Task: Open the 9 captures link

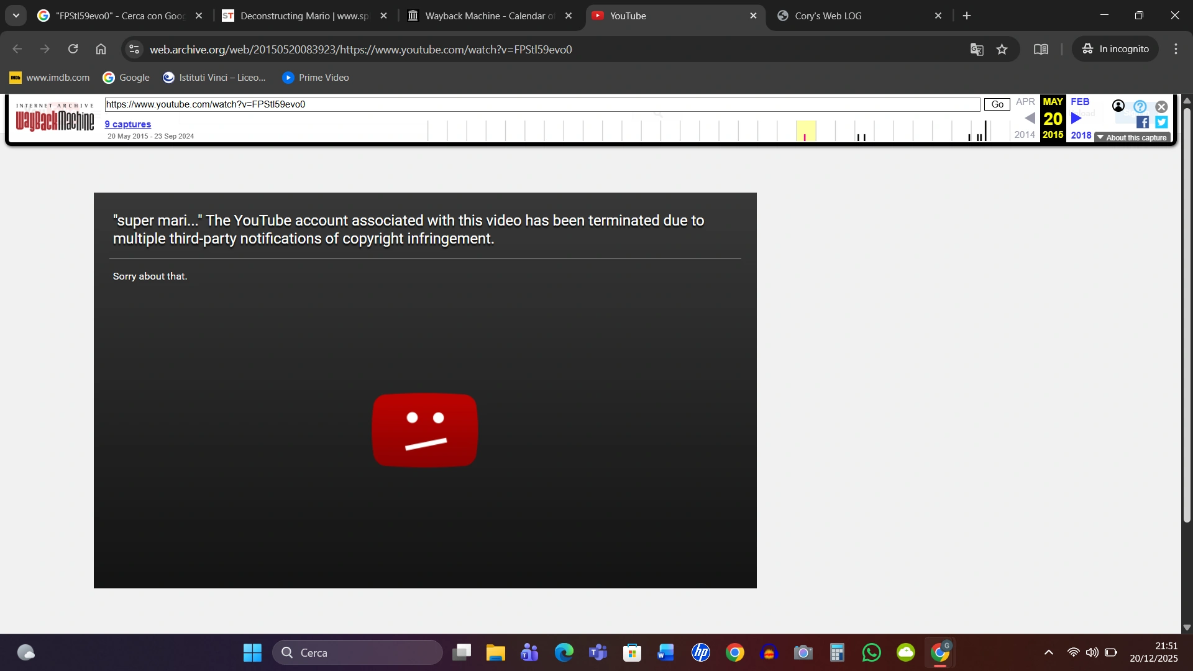Action: point(127,124)
